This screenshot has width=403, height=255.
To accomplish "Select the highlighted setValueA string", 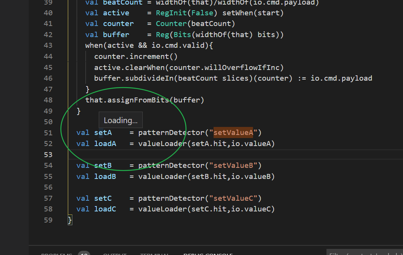I will 233,132.
